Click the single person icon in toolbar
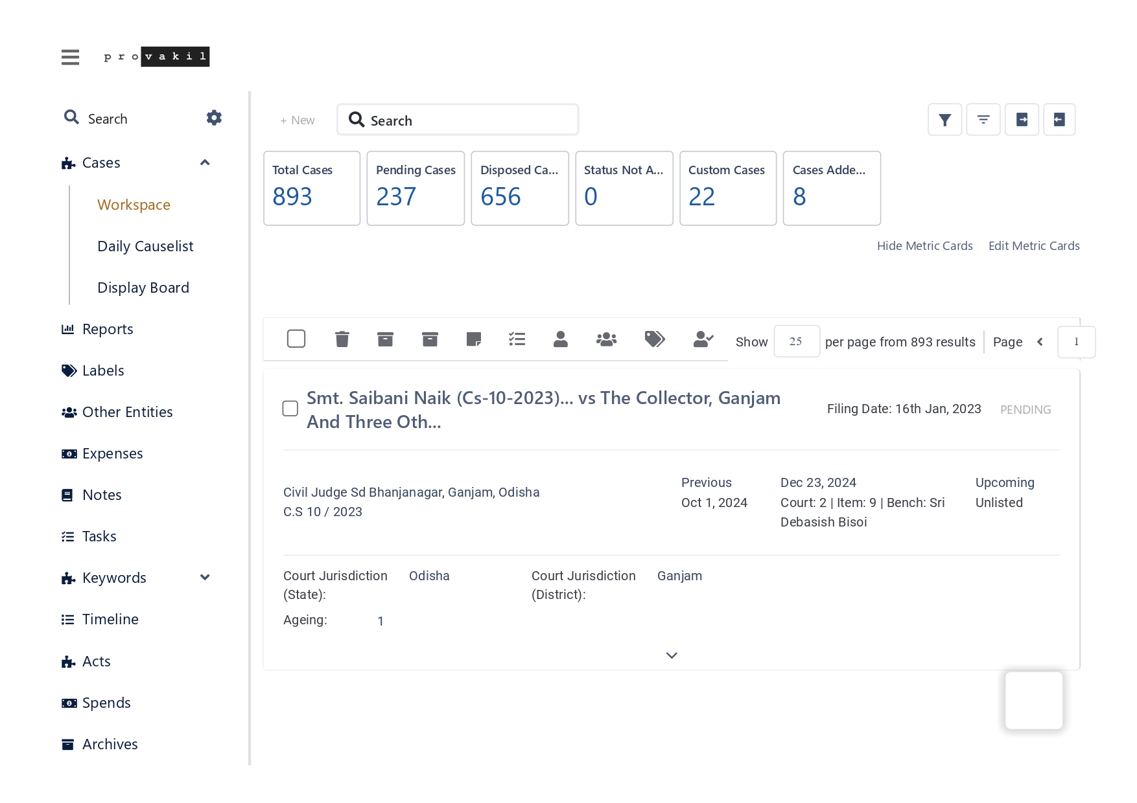Viewport: 1137px width, 803px height. 561,339
